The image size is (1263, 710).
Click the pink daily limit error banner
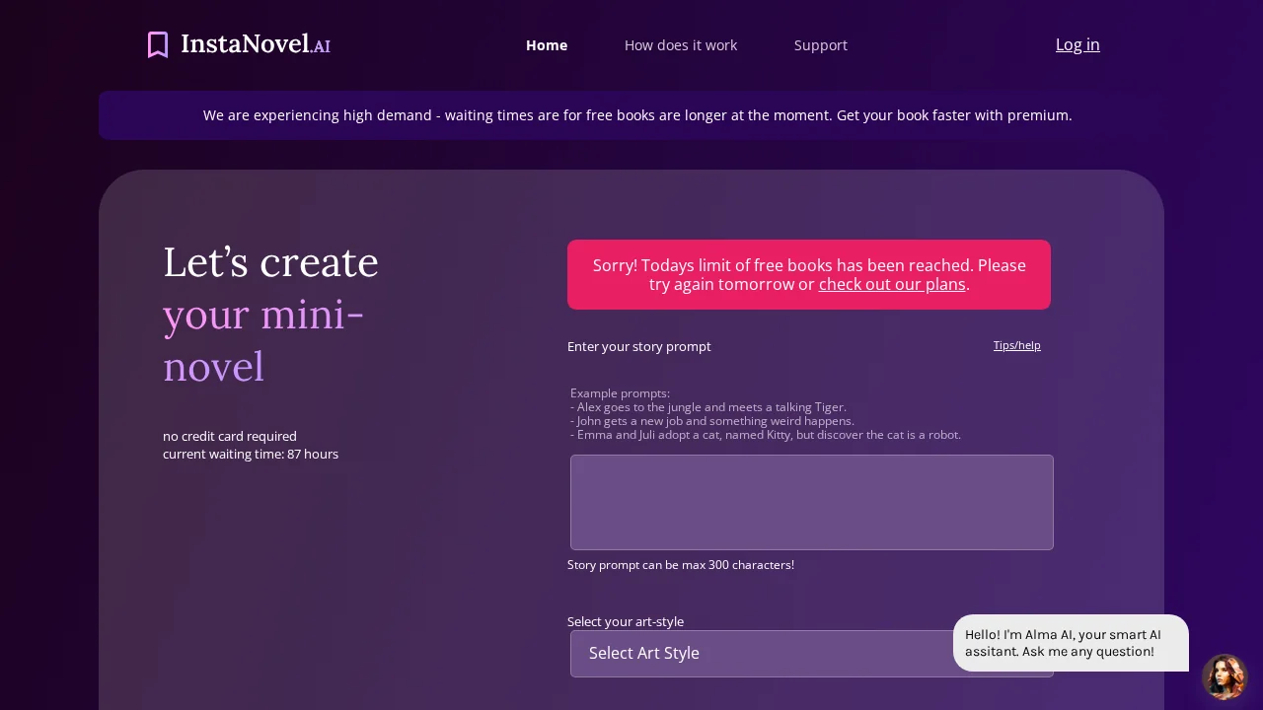coord(809,275)
